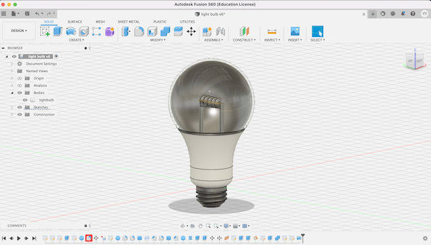The height and width of the screenshot is (245, 431).
Task: Switch to the SHEET METAL tab
Action: pyautogui.click(x=129, y=22)
